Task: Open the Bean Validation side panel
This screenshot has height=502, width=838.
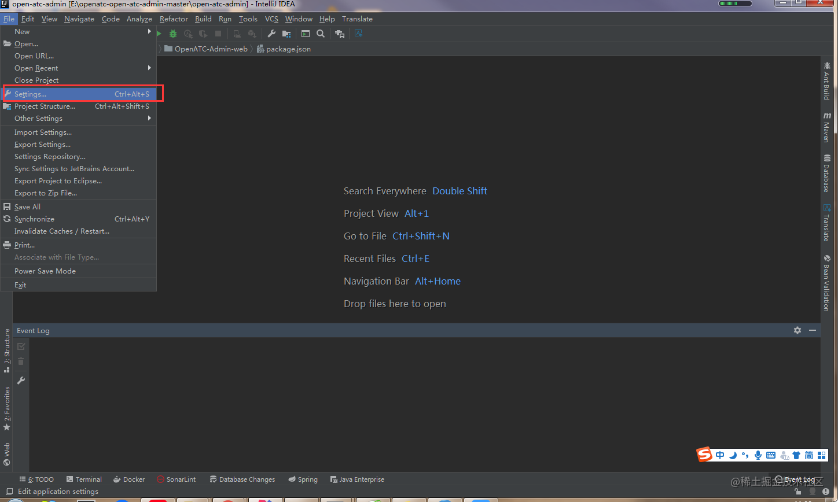Action: click(x=826, y=283)
